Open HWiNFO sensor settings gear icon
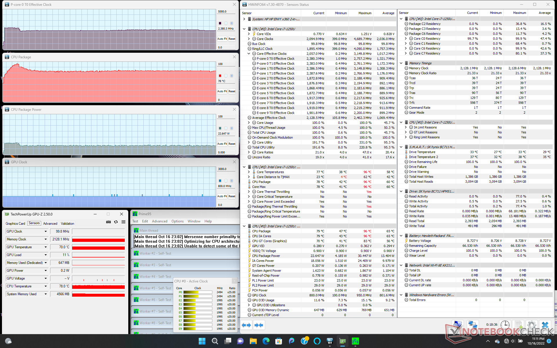Viewport: 557px width, 348px height. click(x=531, y=325)
